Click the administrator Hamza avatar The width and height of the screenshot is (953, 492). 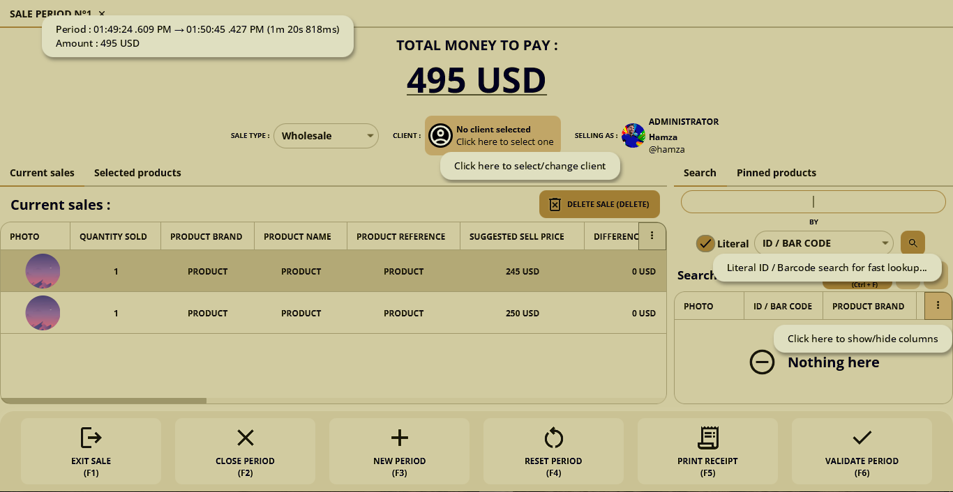pyautogui.click(x=633, y=136)
